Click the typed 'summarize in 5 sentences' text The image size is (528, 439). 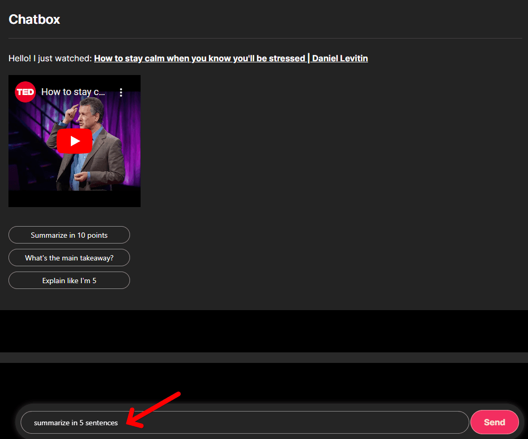point(76,423)
